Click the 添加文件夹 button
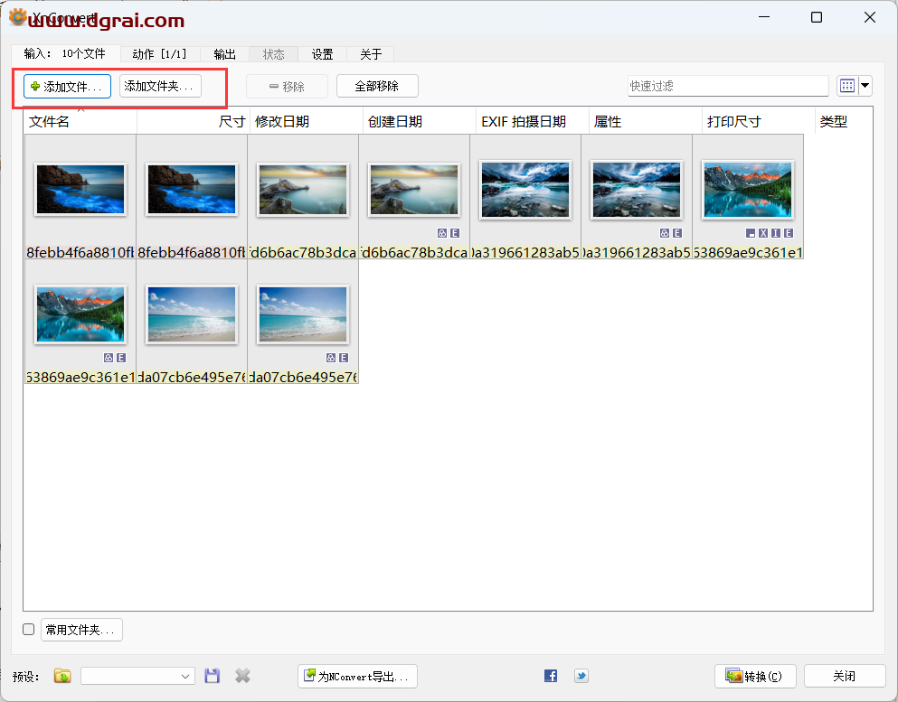This screenshot has height=702, width=898. pyautogui.click(x=160, y=86)
